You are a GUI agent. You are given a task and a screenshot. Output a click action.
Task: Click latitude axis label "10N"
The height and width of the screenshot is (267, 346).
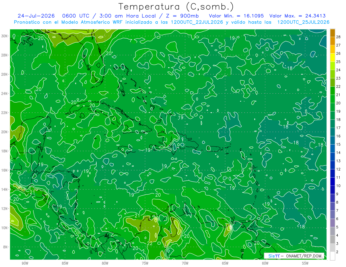tap(4, 228)
